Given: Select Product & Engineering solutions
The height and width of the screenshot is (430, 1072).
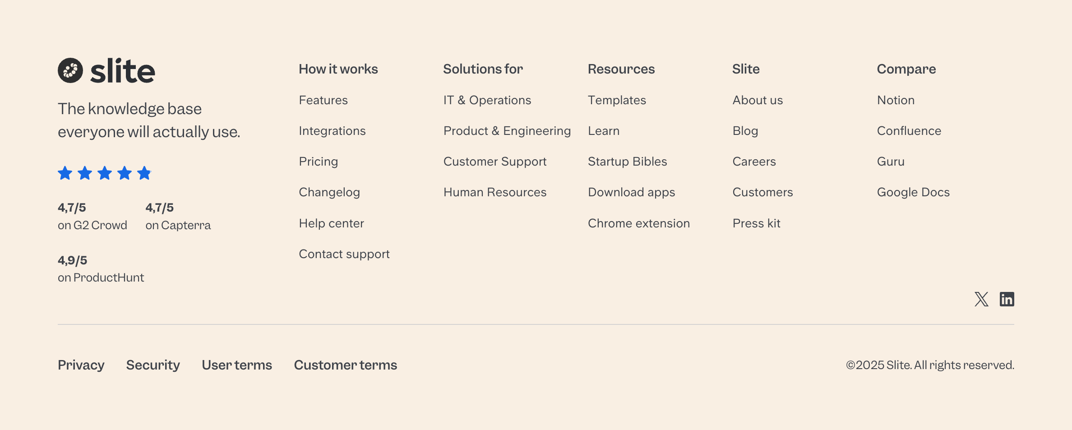Looking at the screenshot, I should pos(507,131).
